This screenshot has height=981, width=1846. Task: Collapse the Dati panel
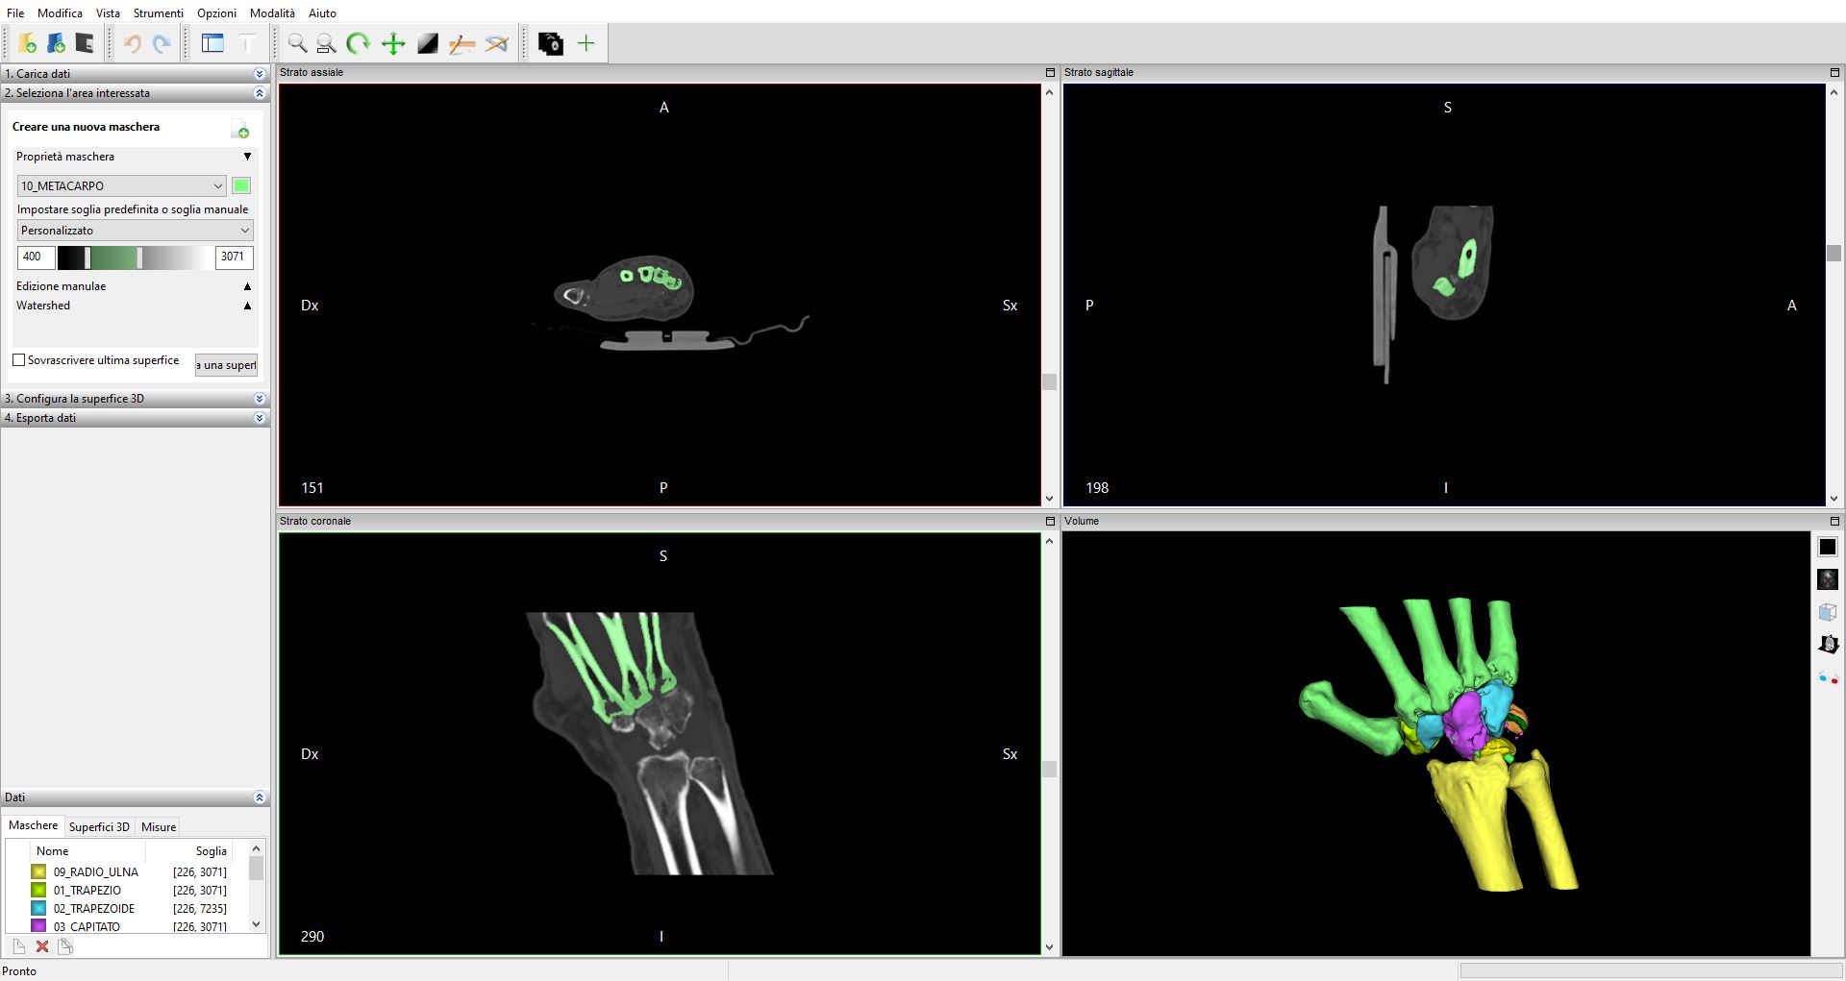259,797
